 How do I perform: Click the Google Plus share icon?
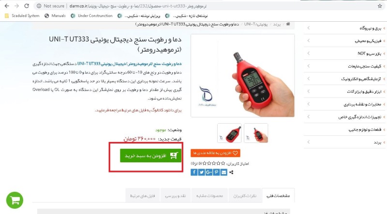[209, 172]
